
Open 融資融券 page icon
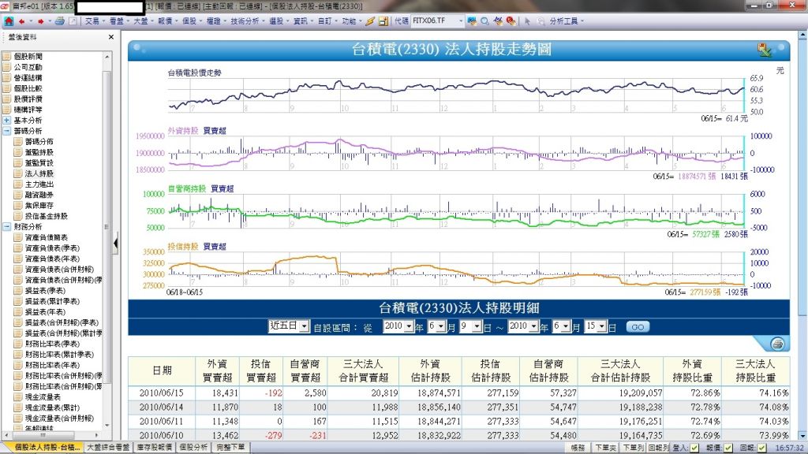(x=18, y=195)
